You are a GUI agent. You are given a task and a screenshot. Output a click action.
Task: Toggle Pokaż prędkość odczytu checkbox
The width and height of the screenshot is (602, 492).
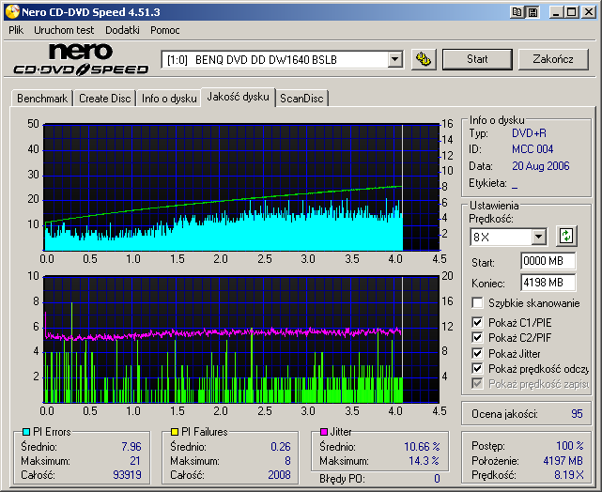pos(477,368)
